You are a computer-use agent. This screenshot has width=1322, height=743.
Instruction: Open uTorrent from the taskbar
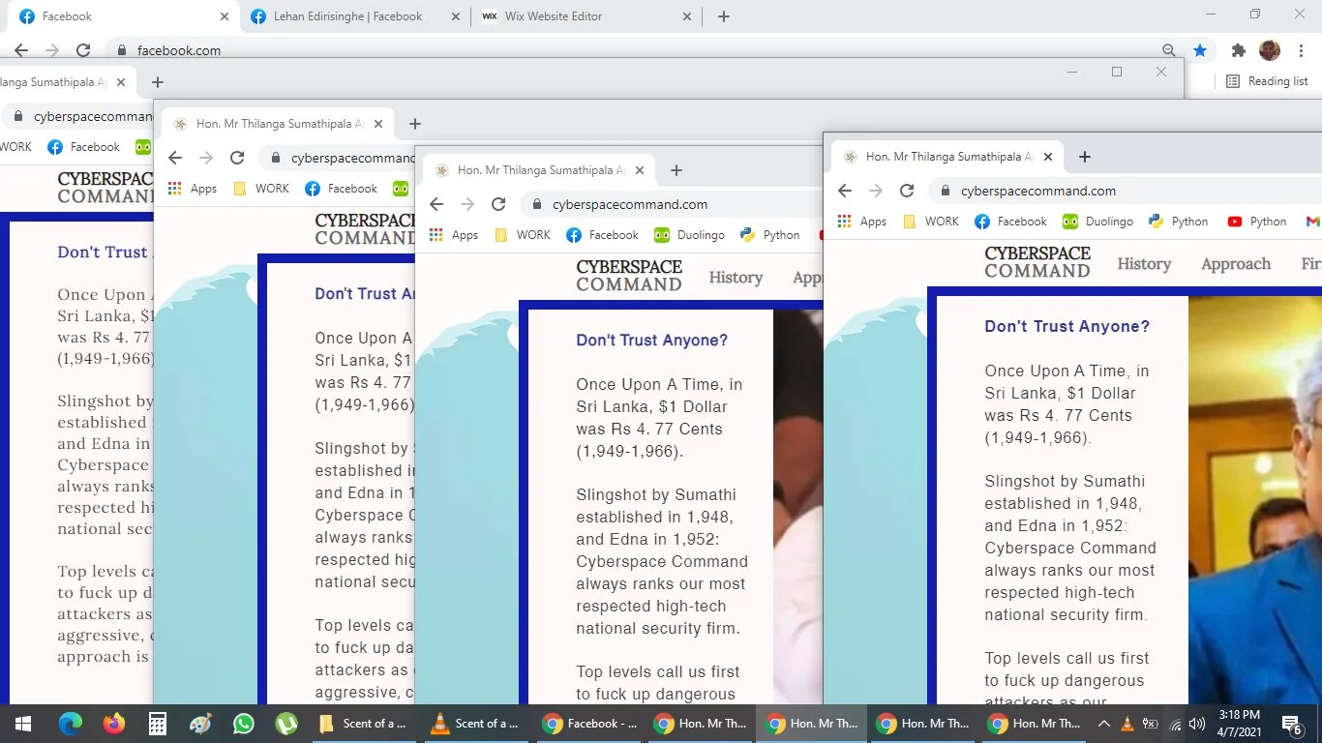[x=286, y=724]
